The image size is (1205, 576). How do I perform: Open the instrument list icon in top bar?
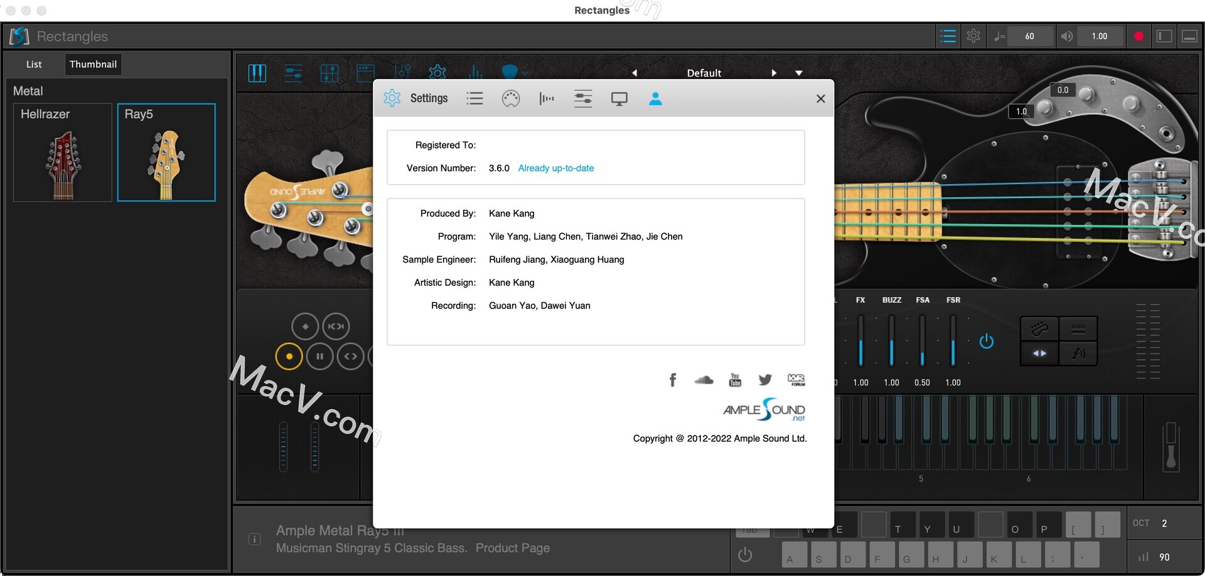pos(948,36)
